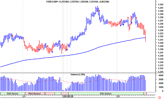Click the 1.249 price axis label
Image resolution: width=164 pixels, height=100 pixels.
click(161, 46)
